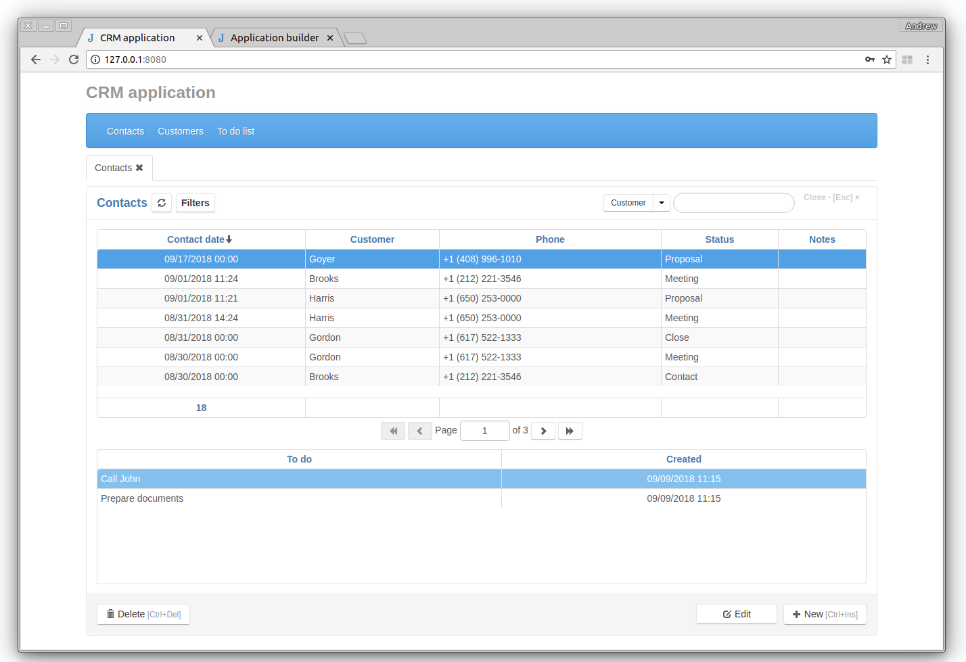Go to the first page of contacts
Viewport: 966px width, 662px height.
[x=393, y=431]
